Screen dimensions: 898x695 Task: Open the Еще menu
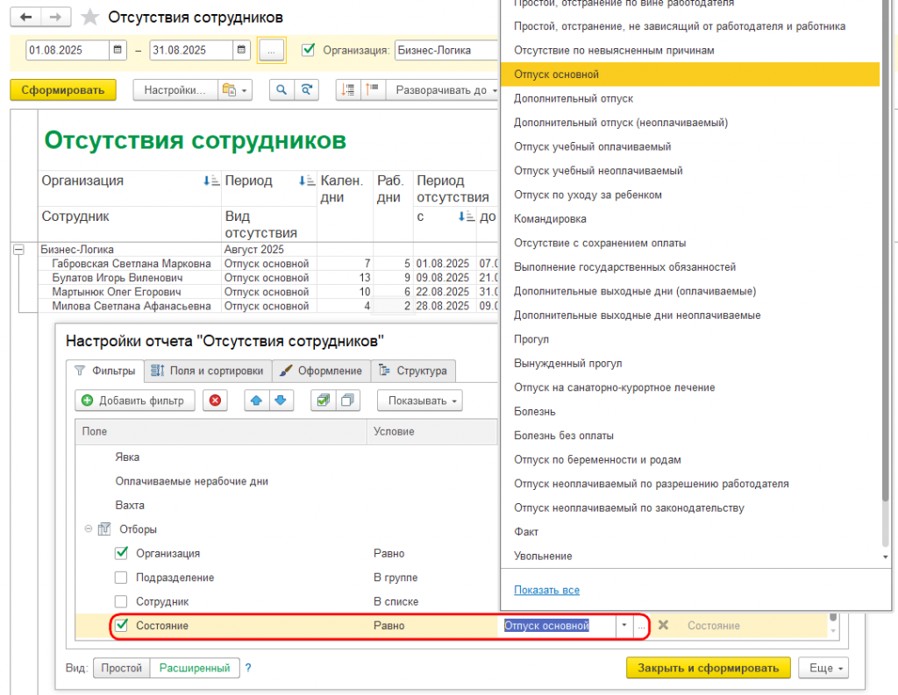(823, 668)
